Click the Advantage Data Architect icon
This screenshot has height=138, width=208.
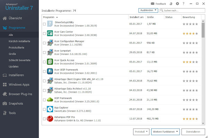tap(50, 90)
